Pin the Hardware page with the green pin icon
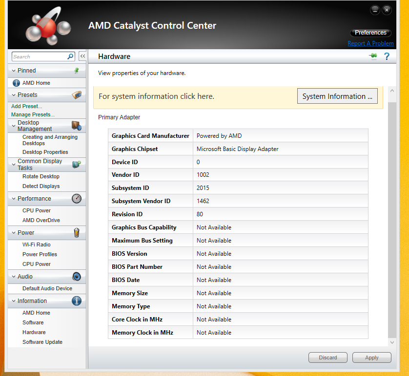409x376 pixels. point(373,56)
